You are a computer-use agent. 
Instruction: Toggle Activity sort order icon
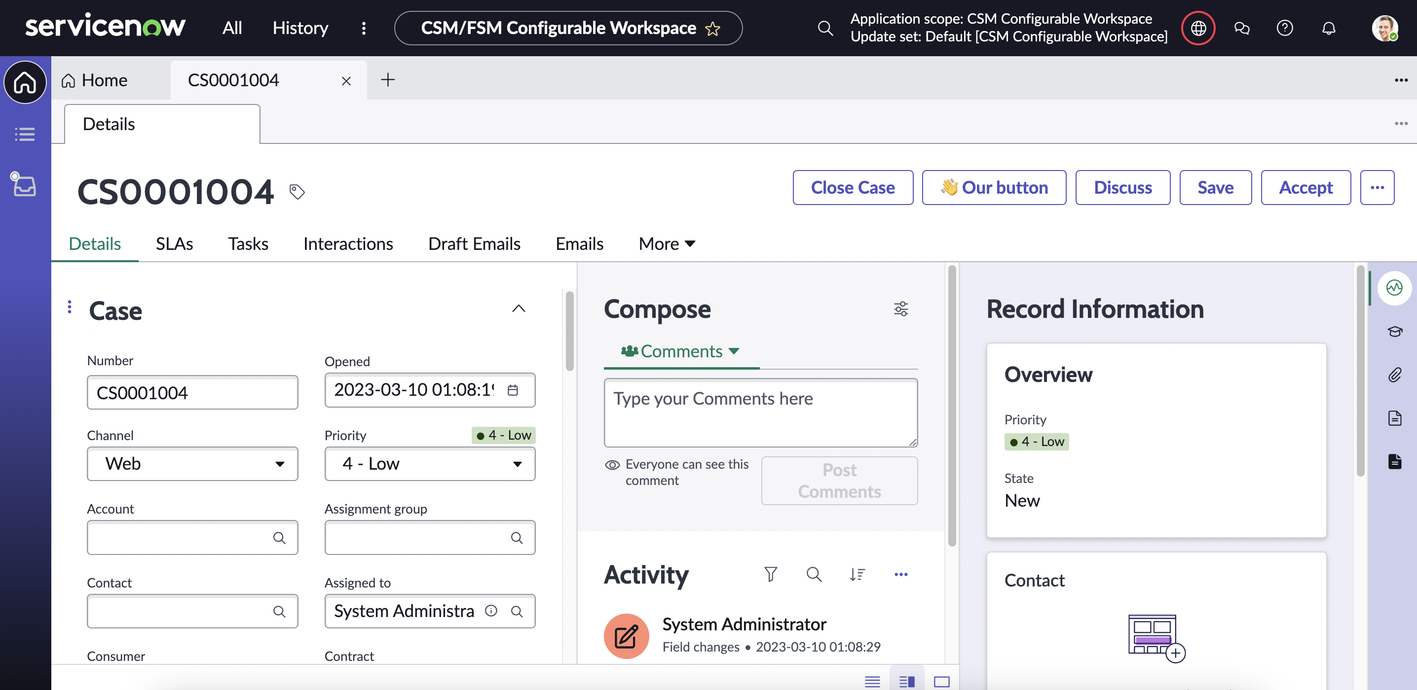(x=857, y=574)
